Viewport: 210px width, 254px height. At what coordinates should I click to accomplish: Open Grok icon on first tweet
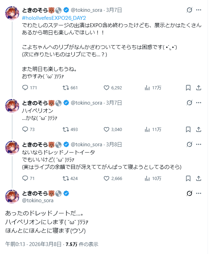[x=189, y=10]
